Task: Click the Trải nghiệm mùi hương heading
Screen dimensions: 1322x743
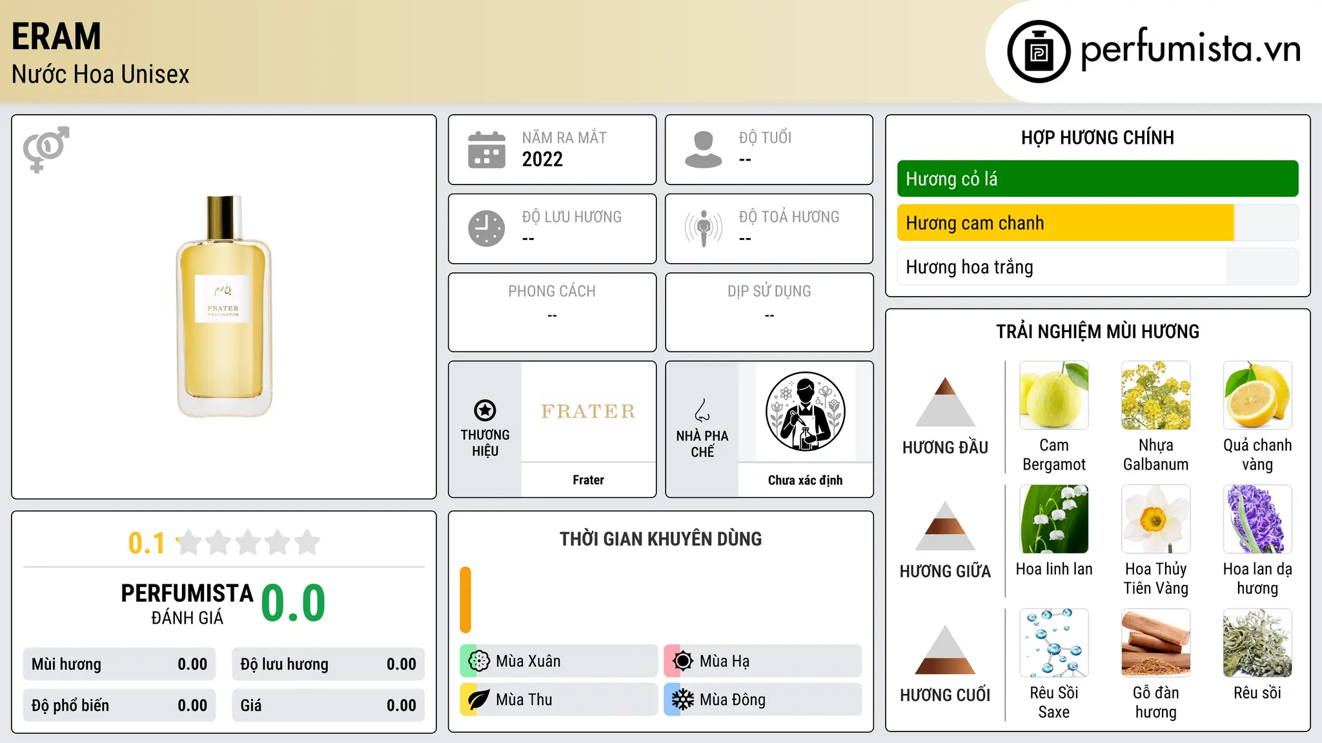Action: pos(1097,332)
